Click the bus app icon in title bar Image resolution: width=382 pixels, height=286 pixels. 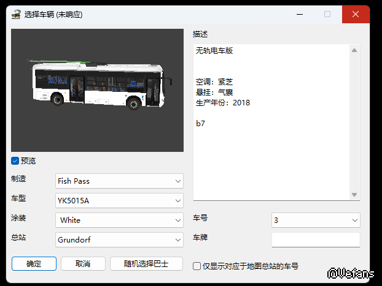pos(16,14)
